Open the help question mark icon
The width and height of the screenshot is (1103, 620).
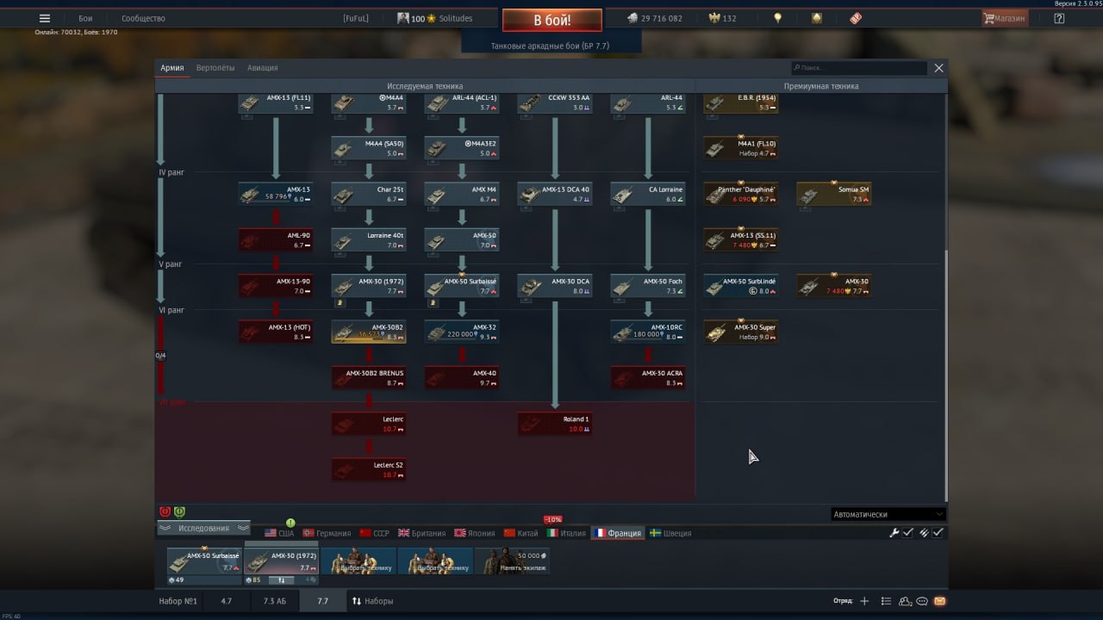tap(1059, 18)
